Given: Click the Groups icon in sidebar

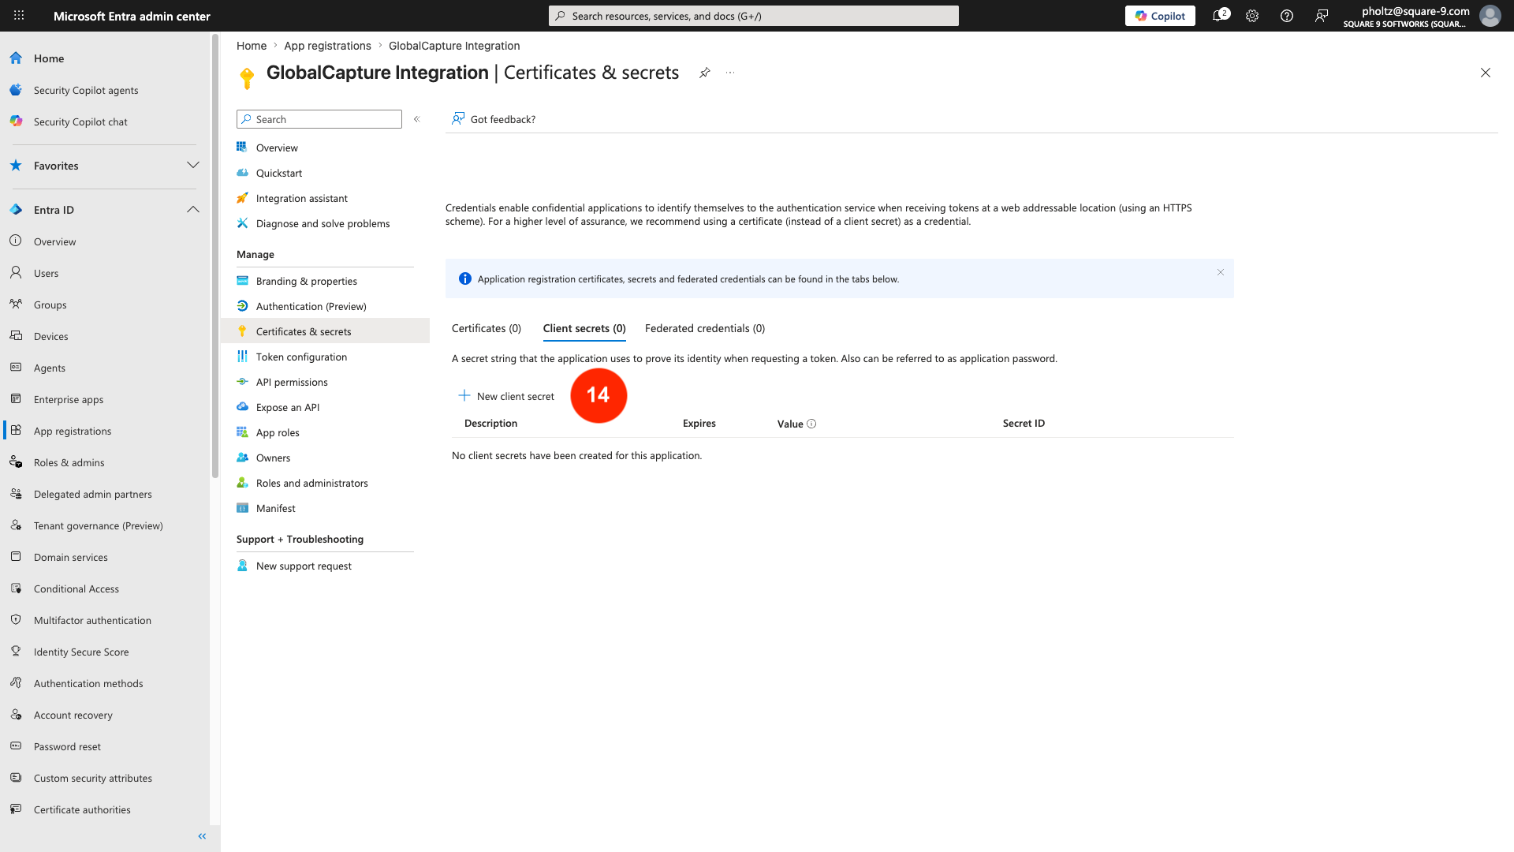Looking at the screenshot, I should [x=16, y=305].
